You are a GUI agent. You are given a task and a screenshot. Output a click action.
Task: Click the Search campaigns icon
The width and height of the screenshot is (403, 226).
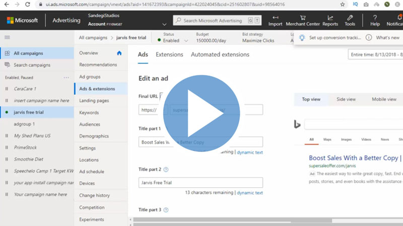[x=7, y=65]
